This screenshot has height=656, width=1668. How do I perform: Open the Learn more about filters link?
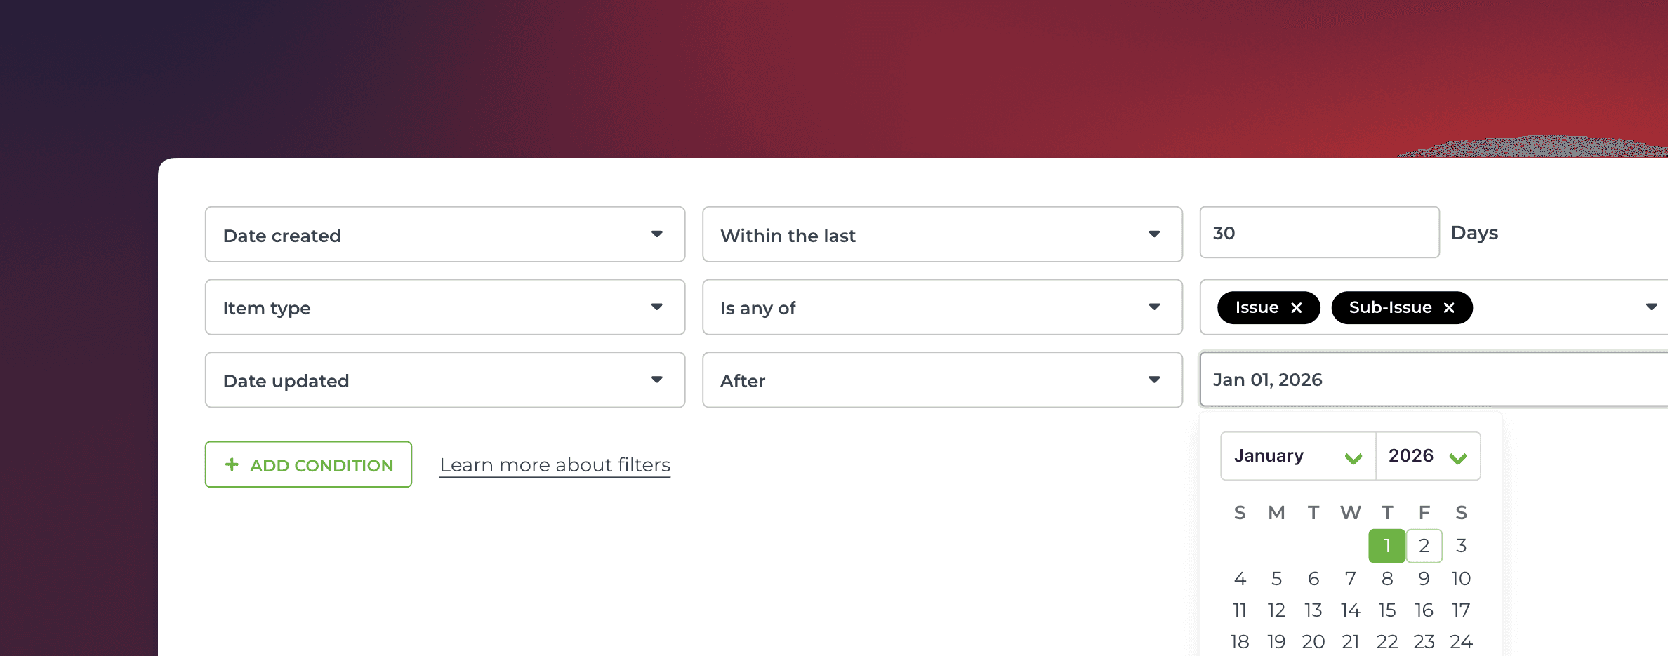click(x=555, y=464)
